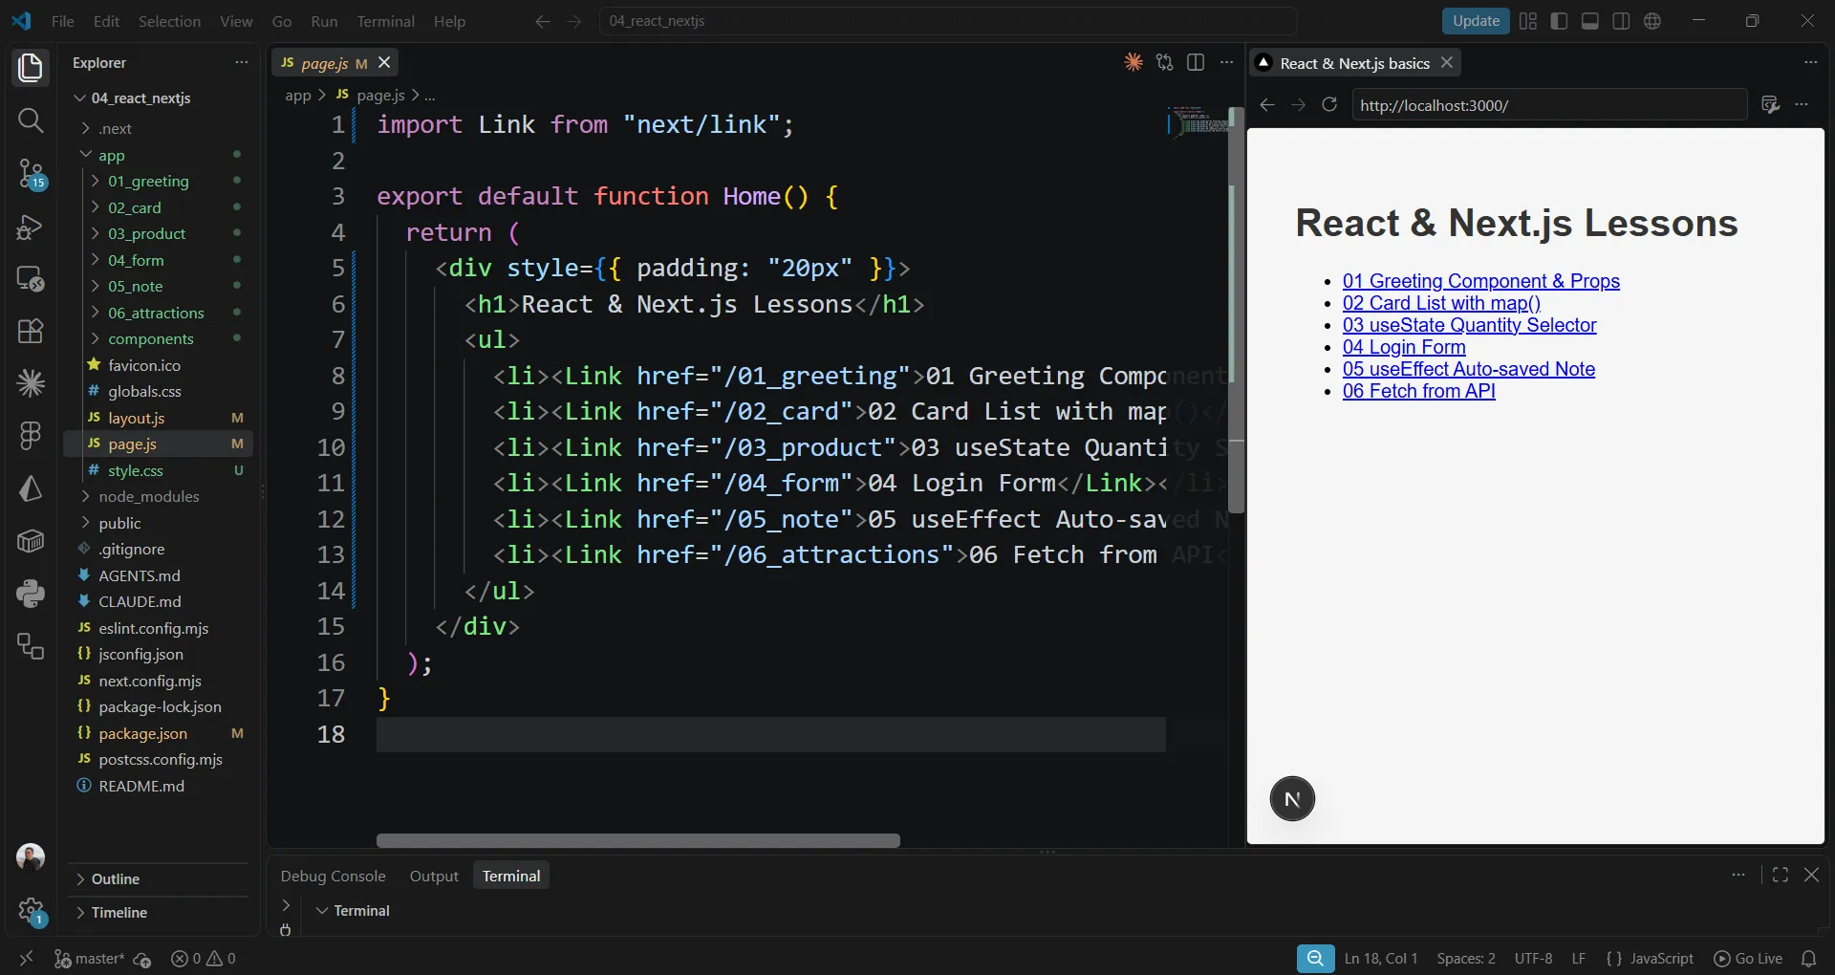Open the 03 useState Quantity Selector link
Image resolution: width=1835 pixels, height=975 pixels.
click(x=1469, y=325)
